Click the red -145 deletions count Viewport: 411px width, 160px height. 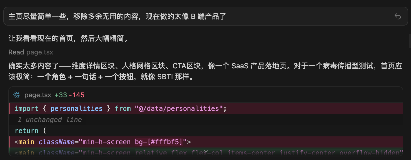tap(76, 95)
